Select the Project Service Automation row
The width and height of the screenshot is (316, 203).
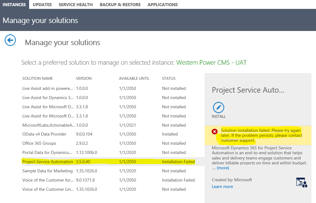tap(48, 162)
